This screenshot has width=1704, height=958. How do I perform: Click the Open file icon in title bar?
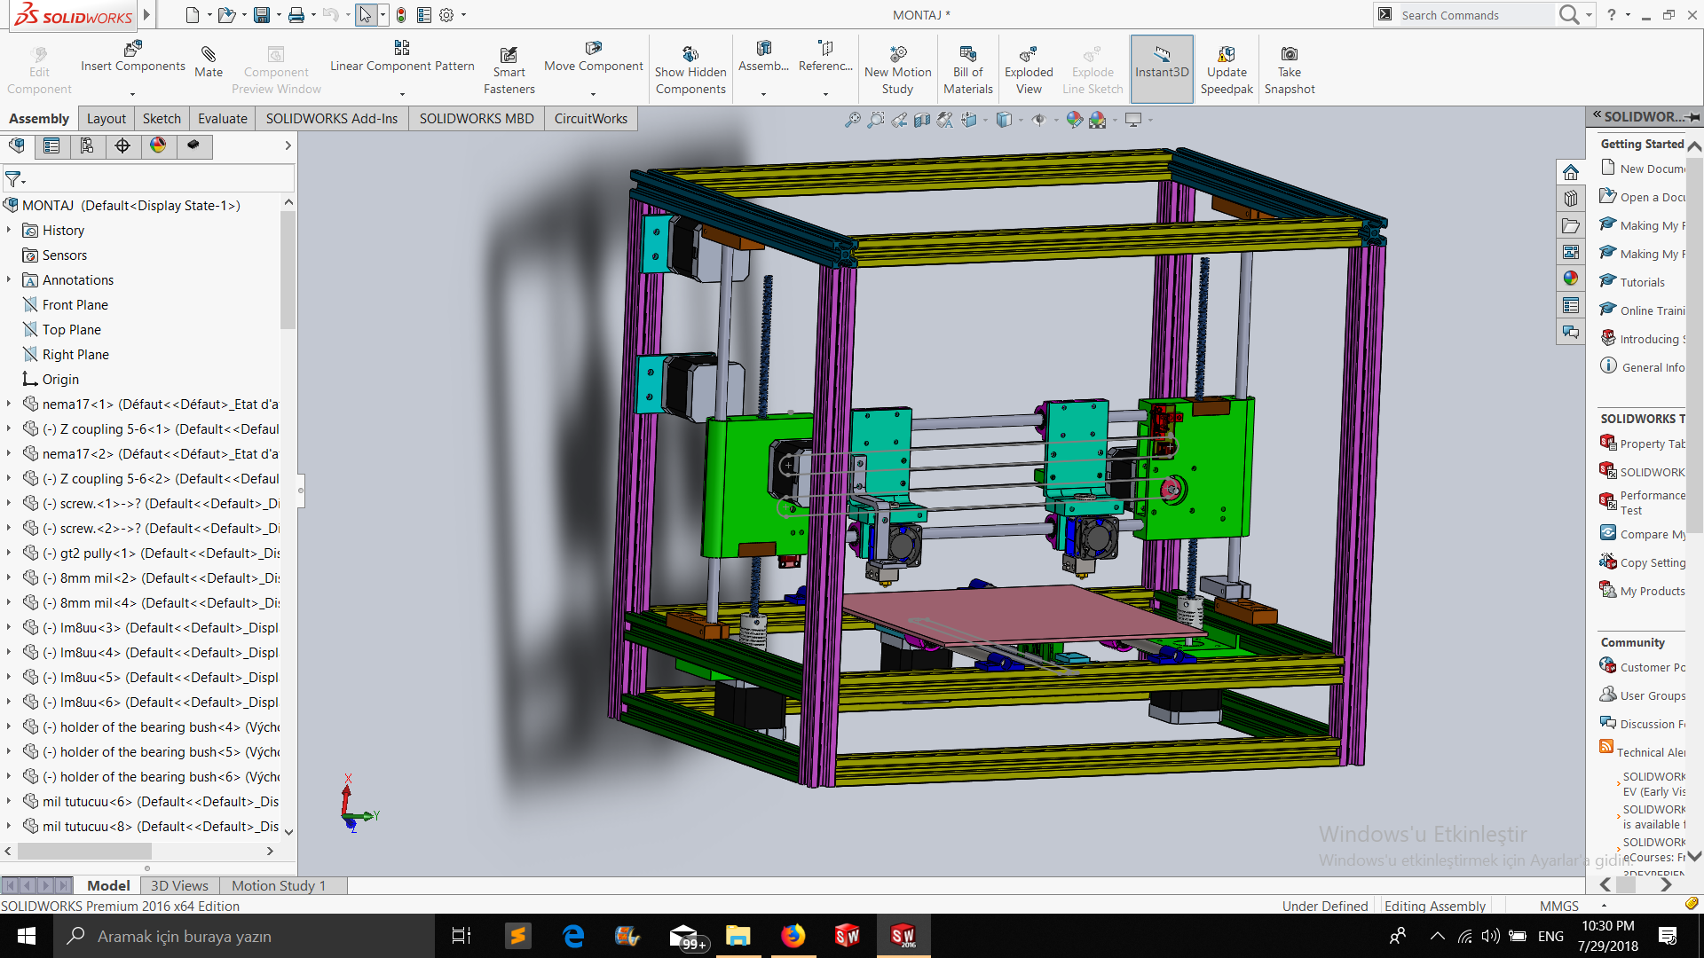tap(226, 15)
